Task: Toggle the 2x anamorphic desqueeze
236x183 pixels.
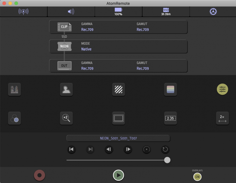Action: pyautogui.click(x=222, y=118)
